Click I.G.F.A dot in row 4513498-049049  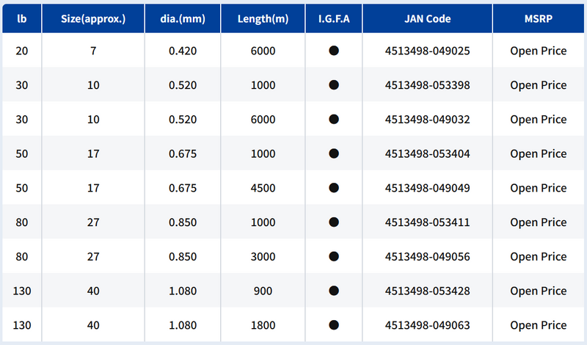334,188
